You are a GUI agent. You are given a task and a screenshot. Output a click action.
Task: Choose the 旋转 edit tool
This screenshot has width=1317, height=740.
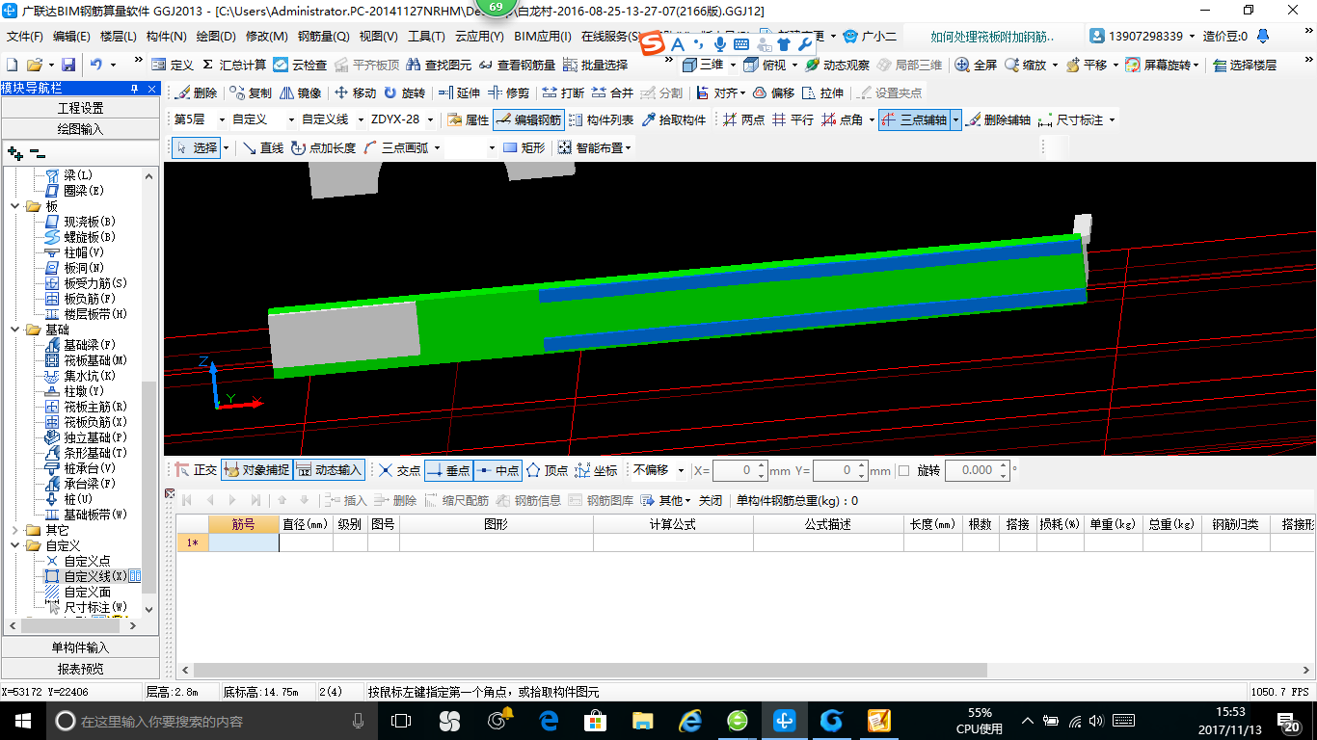[x=404, y=93]
